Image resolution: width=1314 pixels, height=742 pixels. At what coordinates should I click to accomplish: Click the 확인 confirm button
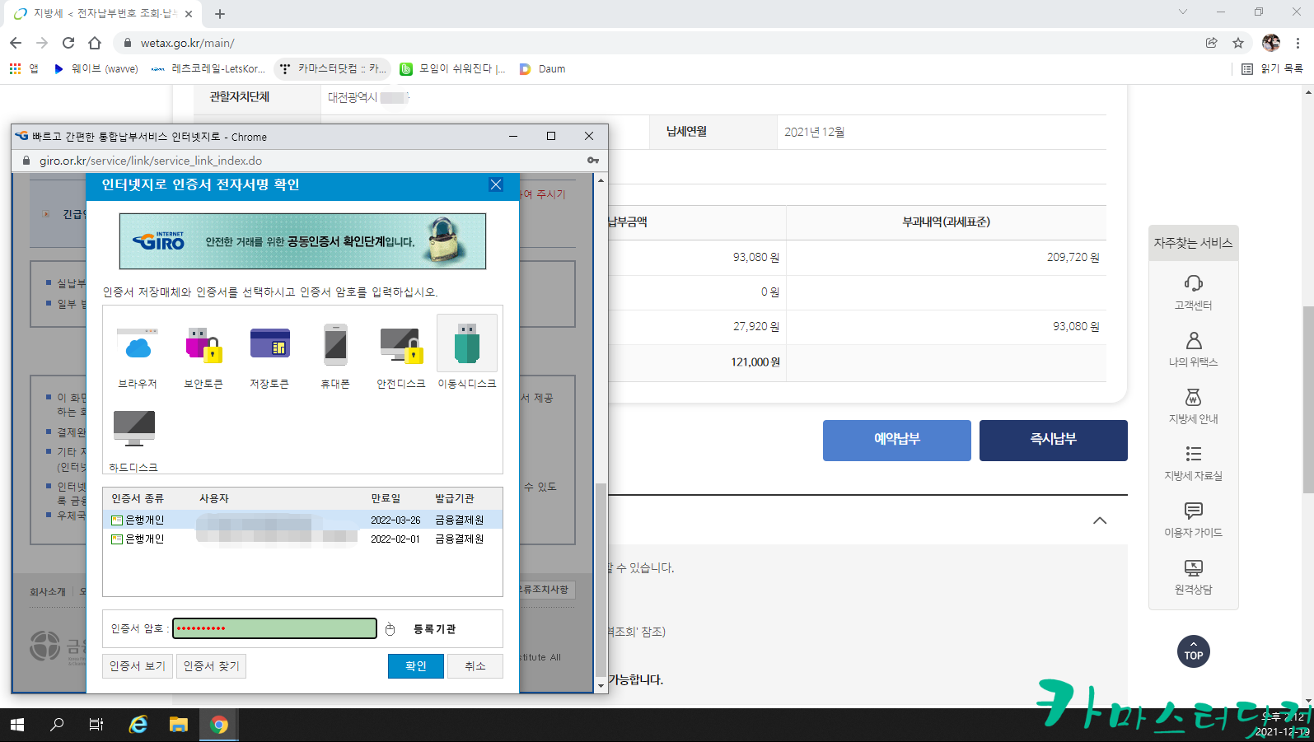pos(416,666)
